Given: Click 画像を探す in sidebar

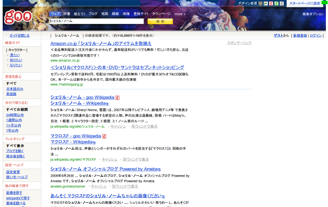Looking at the screenshot, I should pos(14,193).
